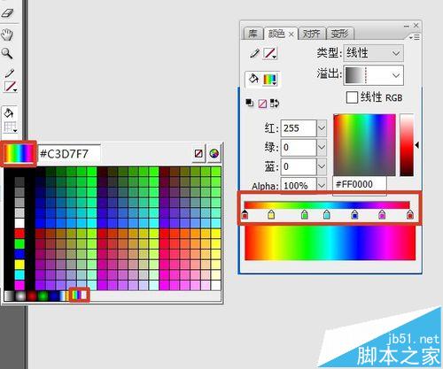
Task: Close the 颜色 tab
Action: [291, 35]
